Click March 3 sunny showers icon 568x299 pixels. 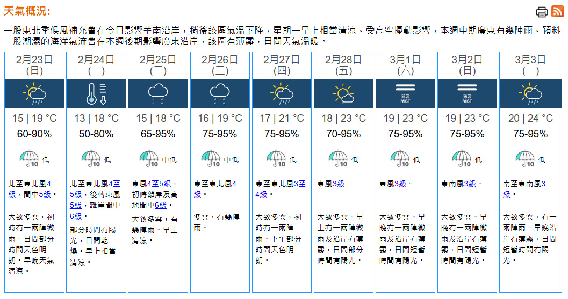coord(529,93)
